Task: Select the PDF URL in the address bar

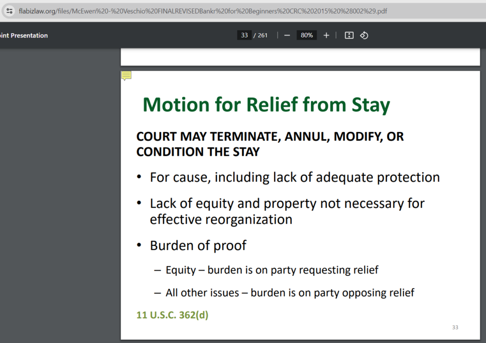Action: click(x=203, y=11)
